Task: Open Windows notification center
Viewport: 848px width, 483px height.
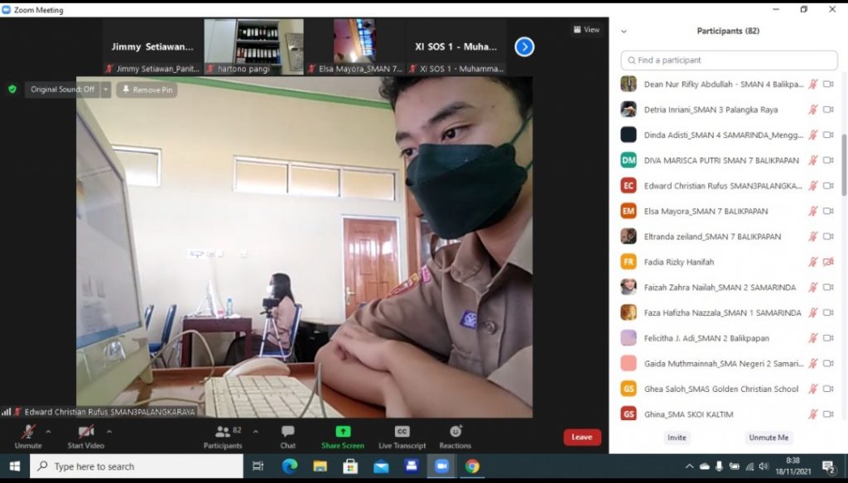Action: point(828,466)
